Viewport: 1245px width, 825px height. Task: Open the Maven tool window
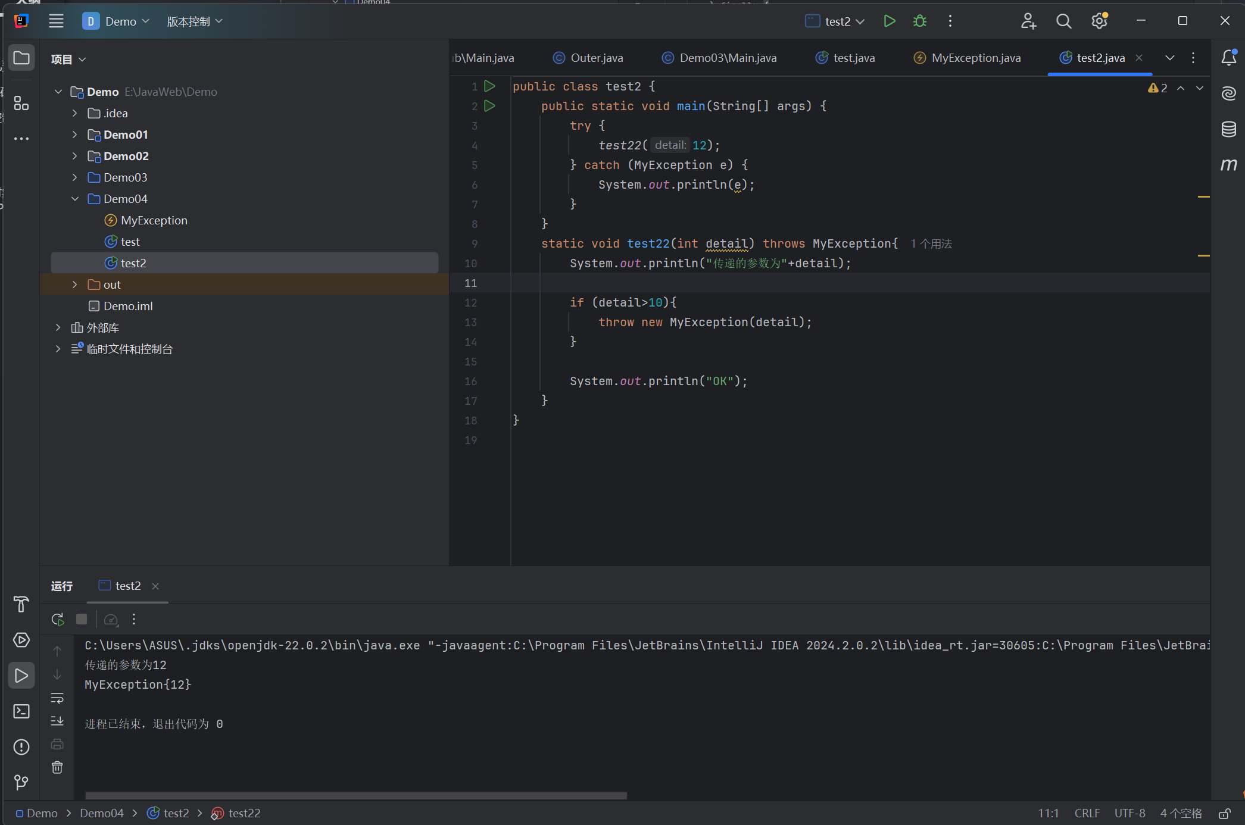[x=1228, y=165]
